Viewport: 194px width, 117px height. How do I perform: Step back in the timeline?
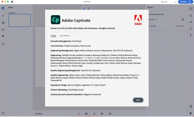pos(79,114)
